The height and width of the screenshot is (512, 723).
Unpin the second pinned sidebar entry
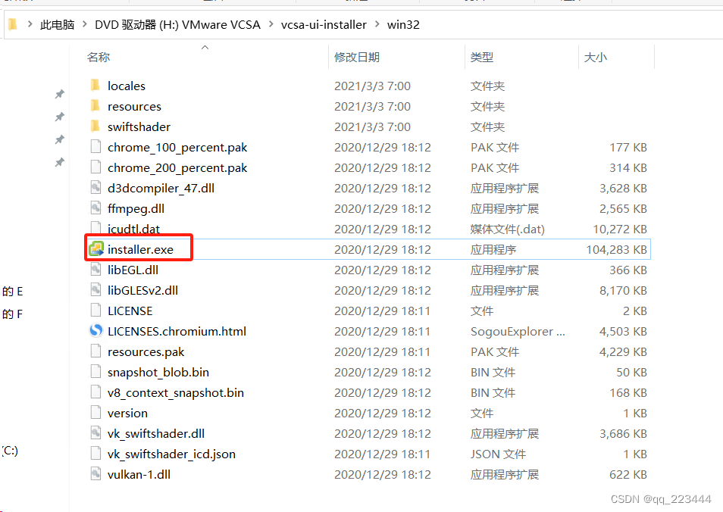tap(60, 117)
